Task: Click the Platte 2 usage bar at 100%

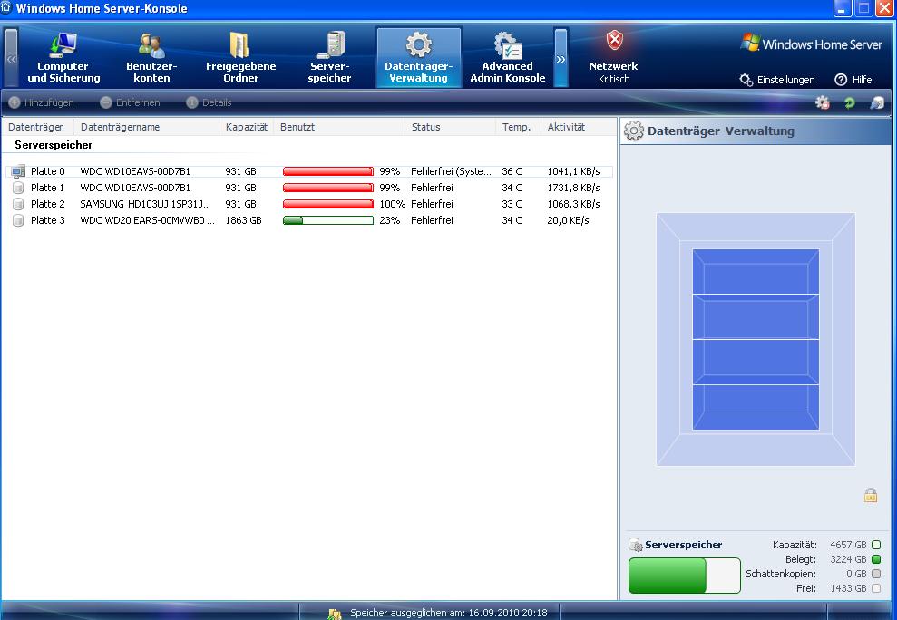Action: click(327, 204)
